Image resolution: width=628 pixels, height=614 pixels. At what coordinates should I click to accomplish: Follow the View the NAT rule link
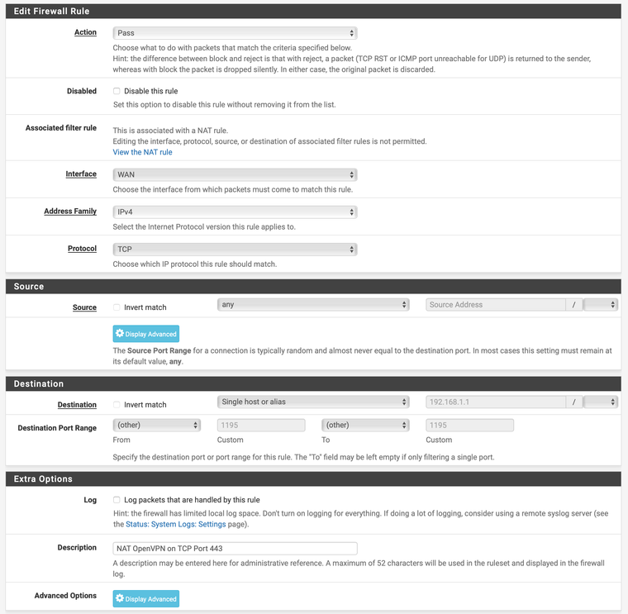(143, 152)
